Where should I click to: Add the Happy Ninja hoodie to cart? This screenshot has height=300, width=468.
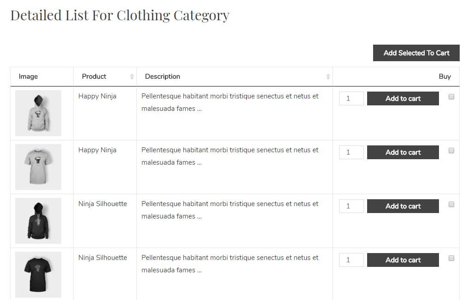403,98
